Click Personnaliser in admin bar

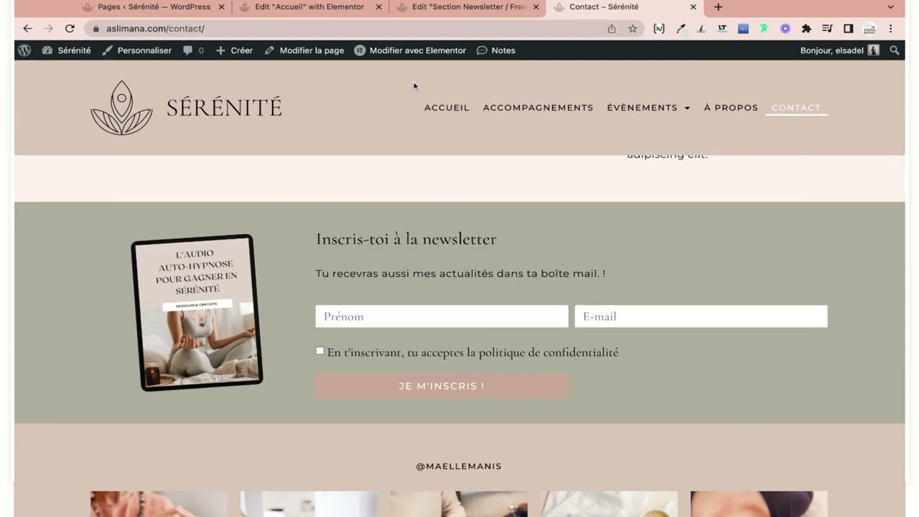point(136,50)
